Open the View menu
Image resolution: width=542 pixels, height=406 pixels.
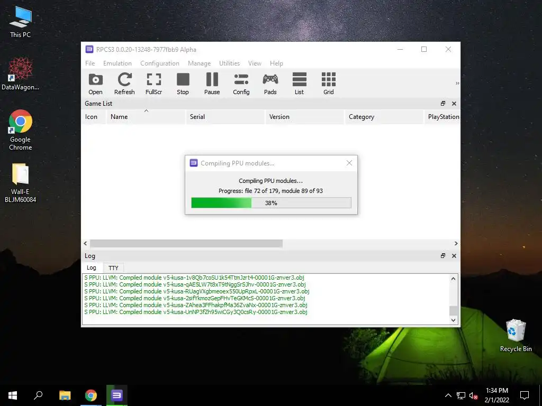255,63
